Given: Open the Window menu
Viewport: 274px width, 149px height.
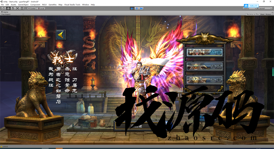Looking at the screenshot, I should click(x=85, y=5).
